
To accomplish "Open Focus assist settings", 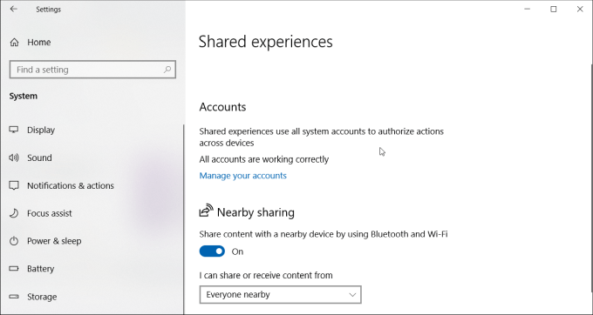I will coord(49,213).
